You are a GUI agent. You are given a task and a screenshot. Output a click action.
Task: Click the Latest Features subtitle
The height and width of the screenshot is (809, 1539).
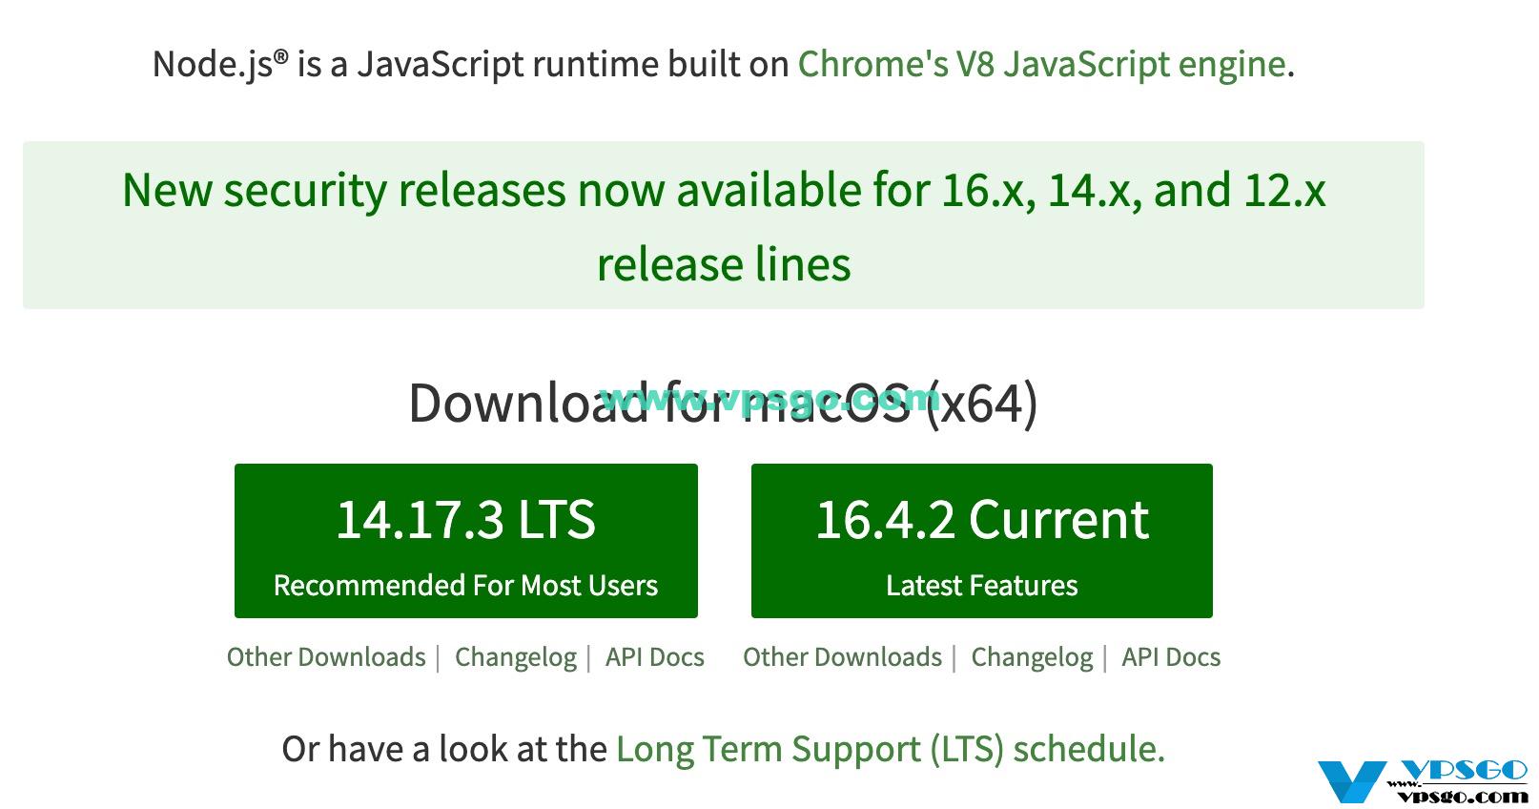[x=981, y=585]
